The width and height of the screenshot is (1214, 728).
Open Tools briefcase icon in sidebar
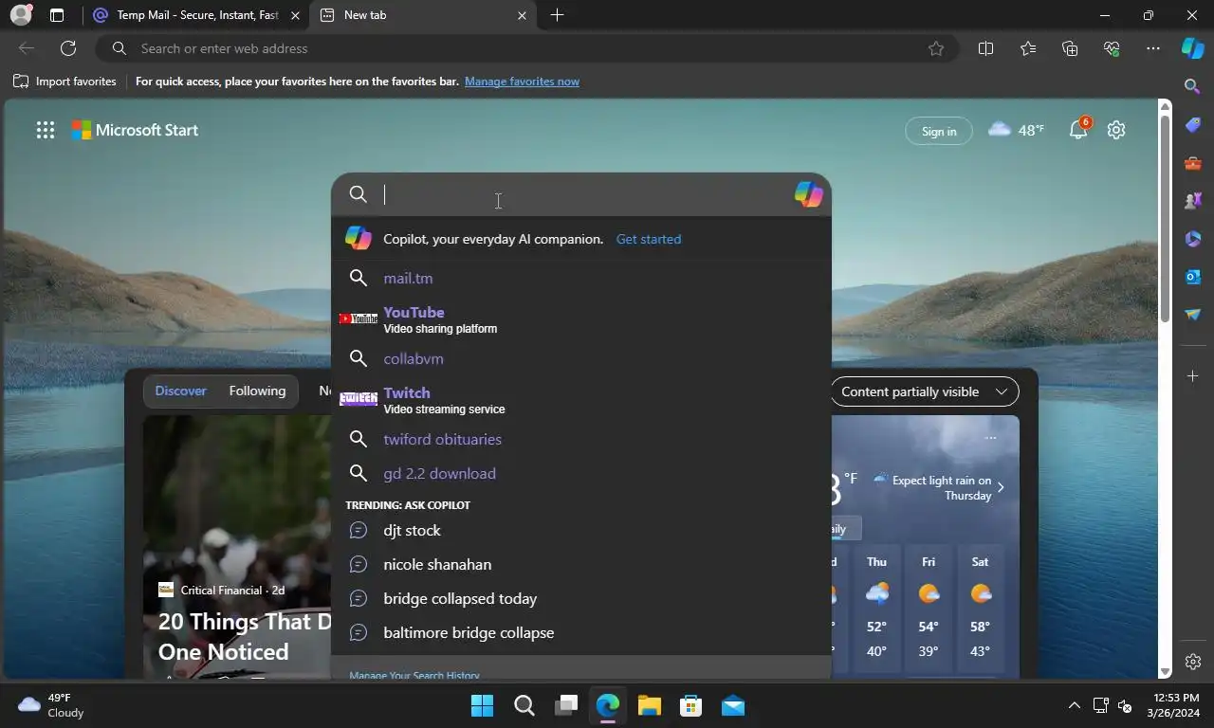(x=1193, y=163)
